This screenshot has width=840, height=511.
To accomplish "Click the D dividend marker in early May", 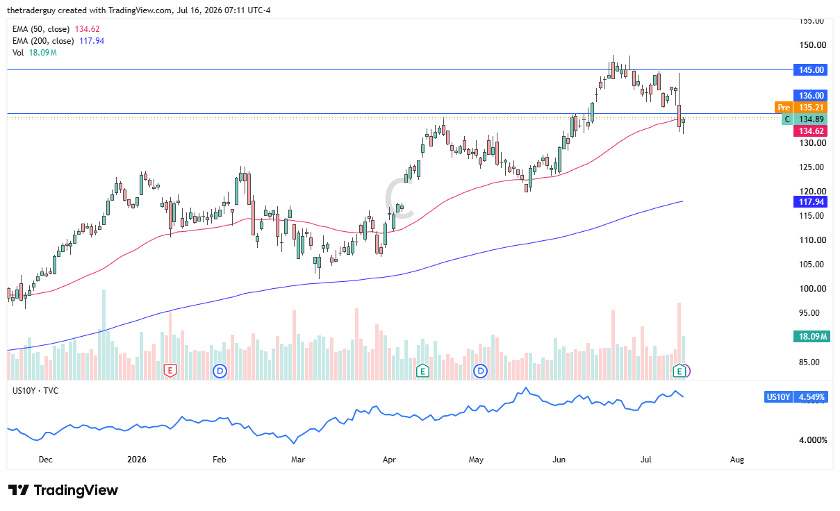I will click(480, 371).
